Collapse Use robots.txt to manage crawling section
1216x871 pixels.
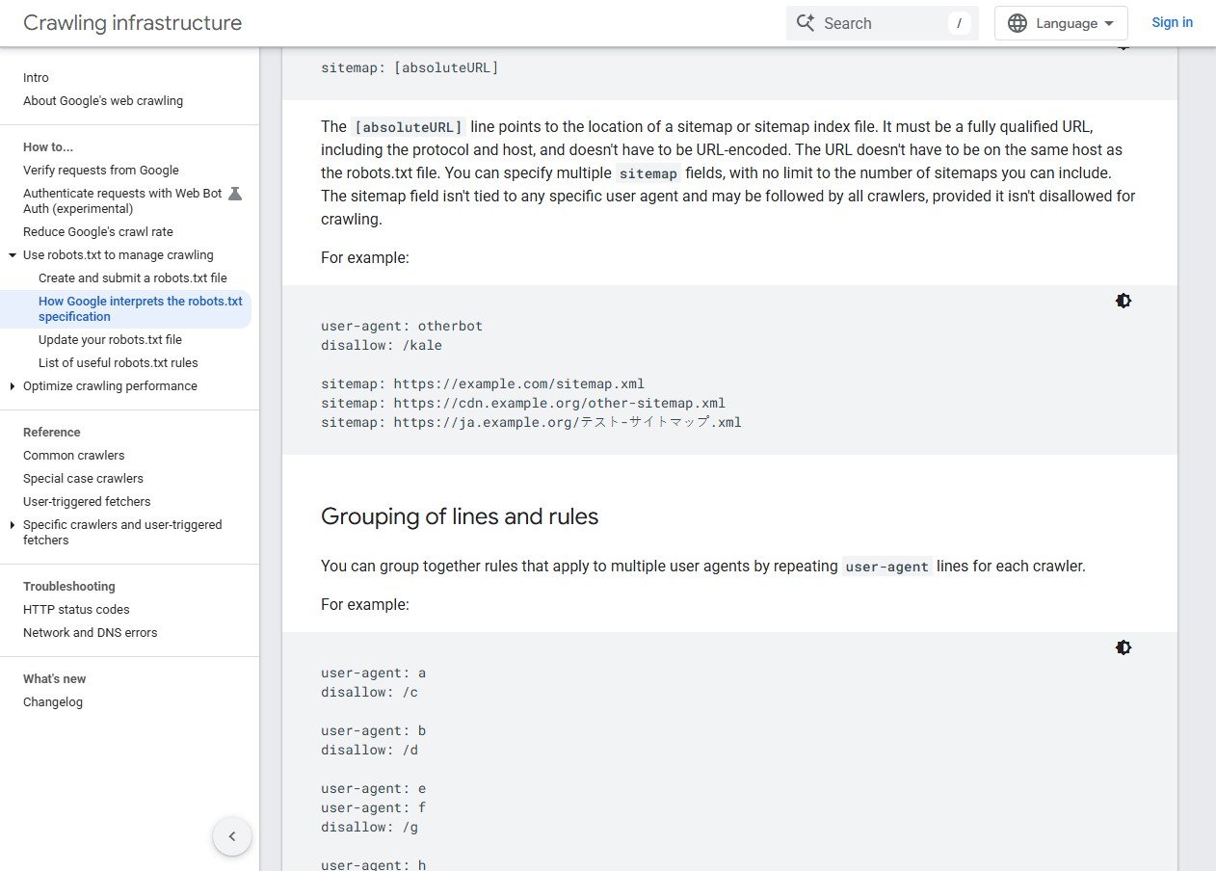point(13,255)
